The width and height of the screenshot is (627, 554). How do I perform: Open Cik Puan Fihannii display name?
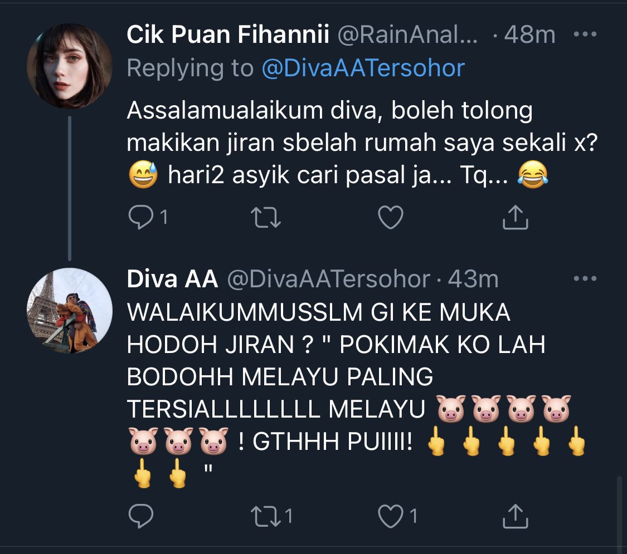[228, 35]
